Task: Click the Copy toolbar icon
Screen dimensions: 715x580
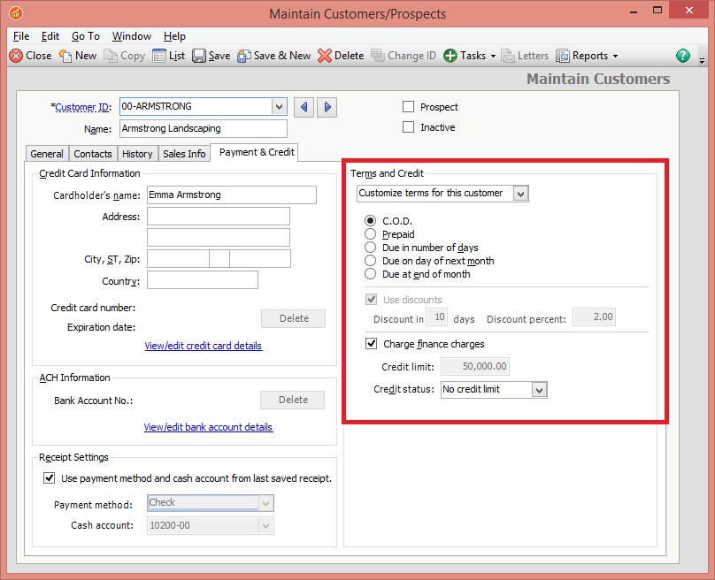Action: tap(111, 56)
